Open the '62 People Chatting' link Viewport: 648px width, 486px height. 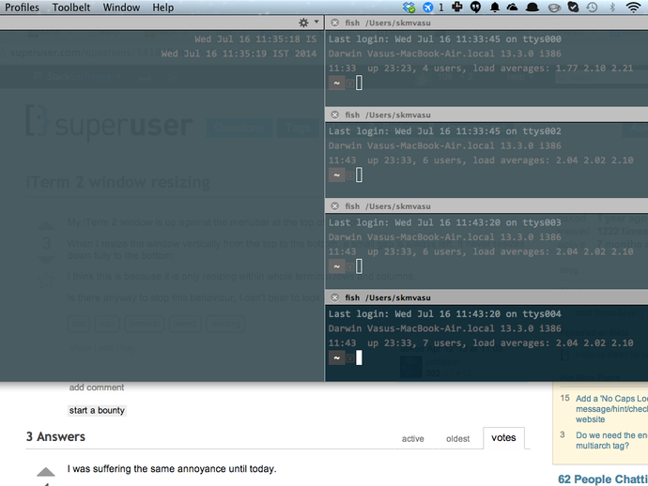coord(603,479)
